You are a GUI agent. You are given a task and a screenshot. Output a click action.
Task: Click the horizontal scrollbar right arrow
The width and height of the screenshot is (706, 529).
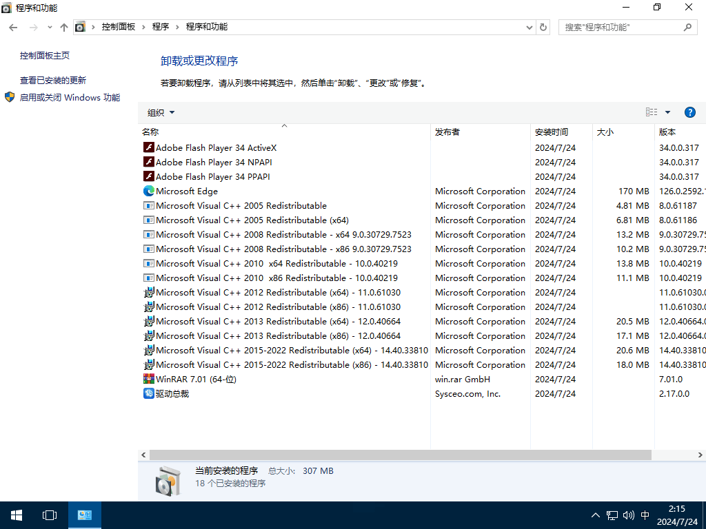pyautogui.click(x=700, y=455)
